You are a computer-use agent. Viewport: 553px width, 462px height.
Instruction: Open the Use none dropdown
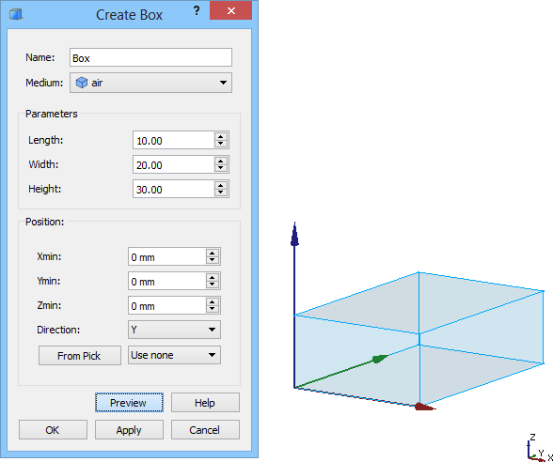click(x=174, y=355)
